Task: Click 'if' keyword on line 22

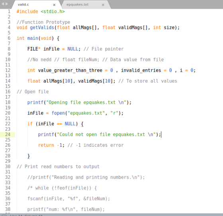Action: (30, 124)
